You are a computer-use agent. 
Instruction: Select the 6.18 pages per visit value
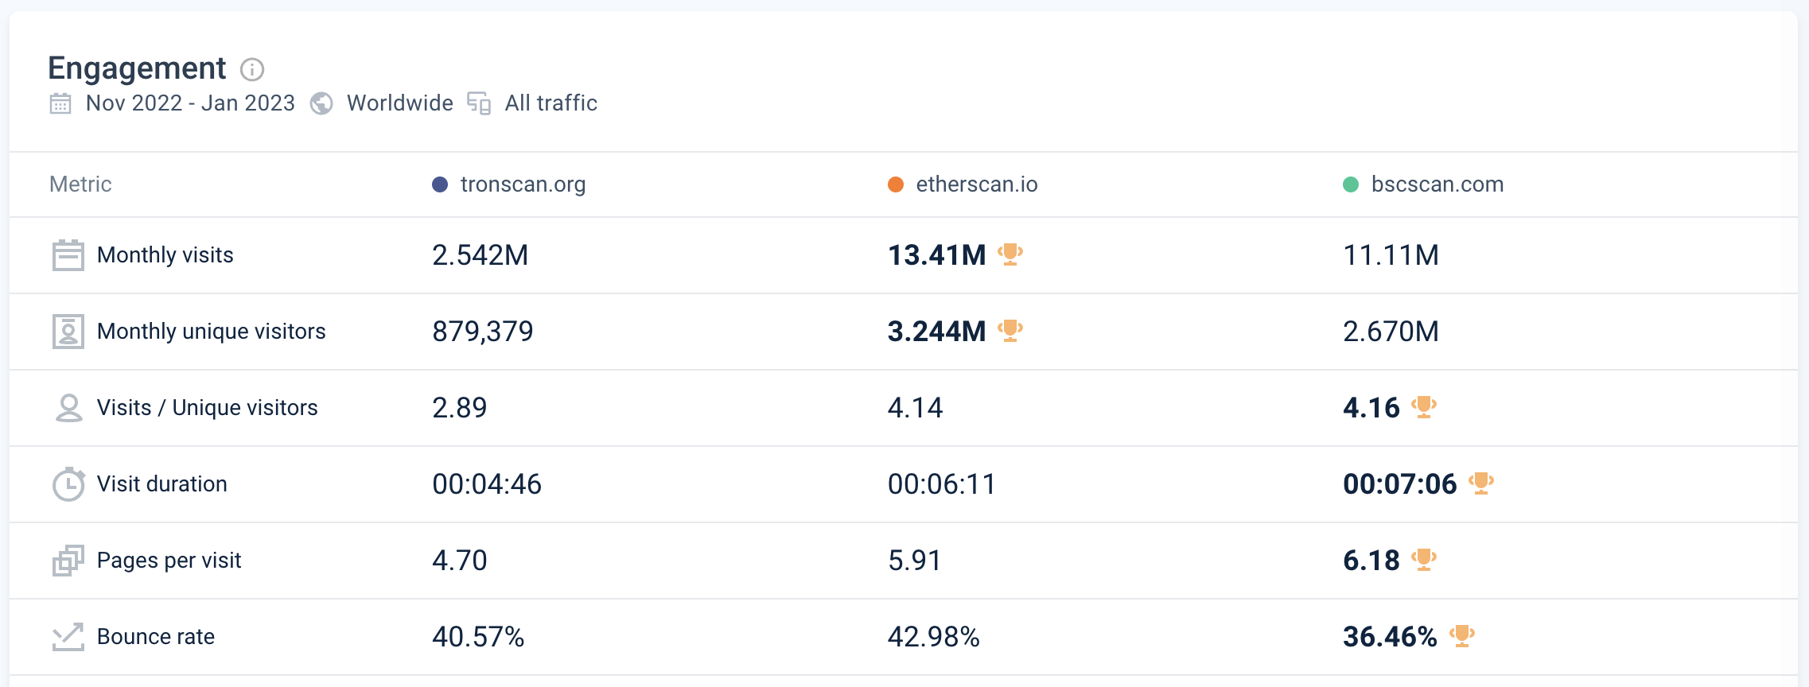click(1371, 561)
